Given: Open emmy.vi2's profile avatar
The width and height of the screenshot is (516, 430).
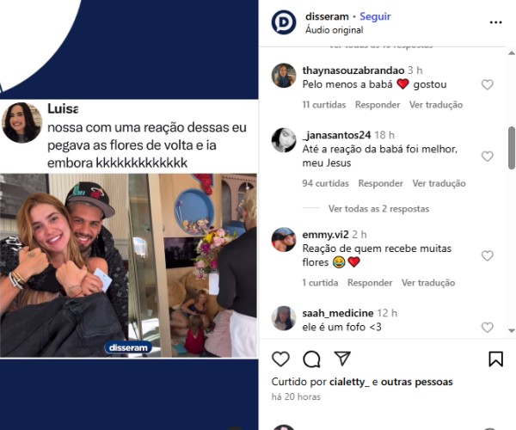Looking at the screenshot, I should [284, 240].
